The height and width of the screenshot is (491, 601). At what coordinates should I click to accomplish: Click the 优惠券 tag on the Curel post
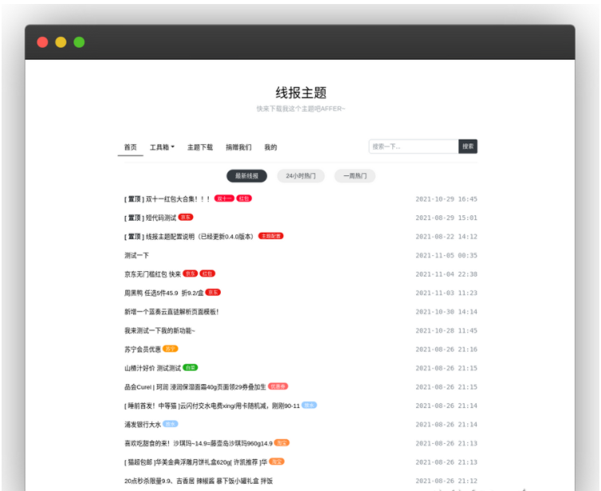(278, 386)
